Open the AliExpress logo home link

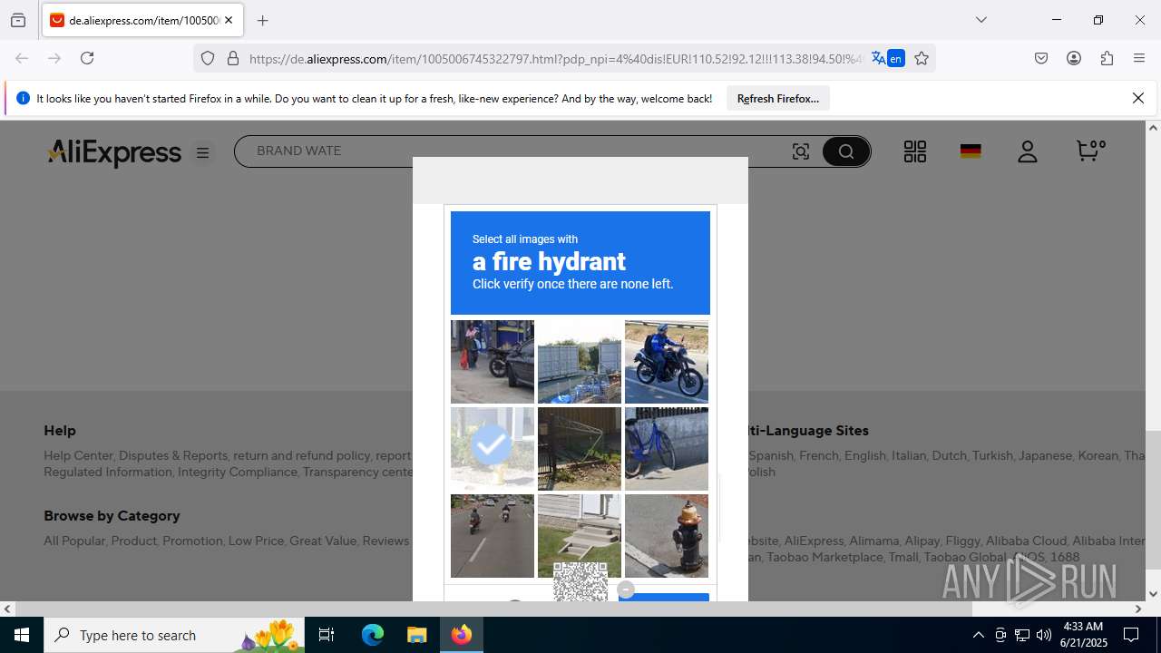[x=114, y=151]
